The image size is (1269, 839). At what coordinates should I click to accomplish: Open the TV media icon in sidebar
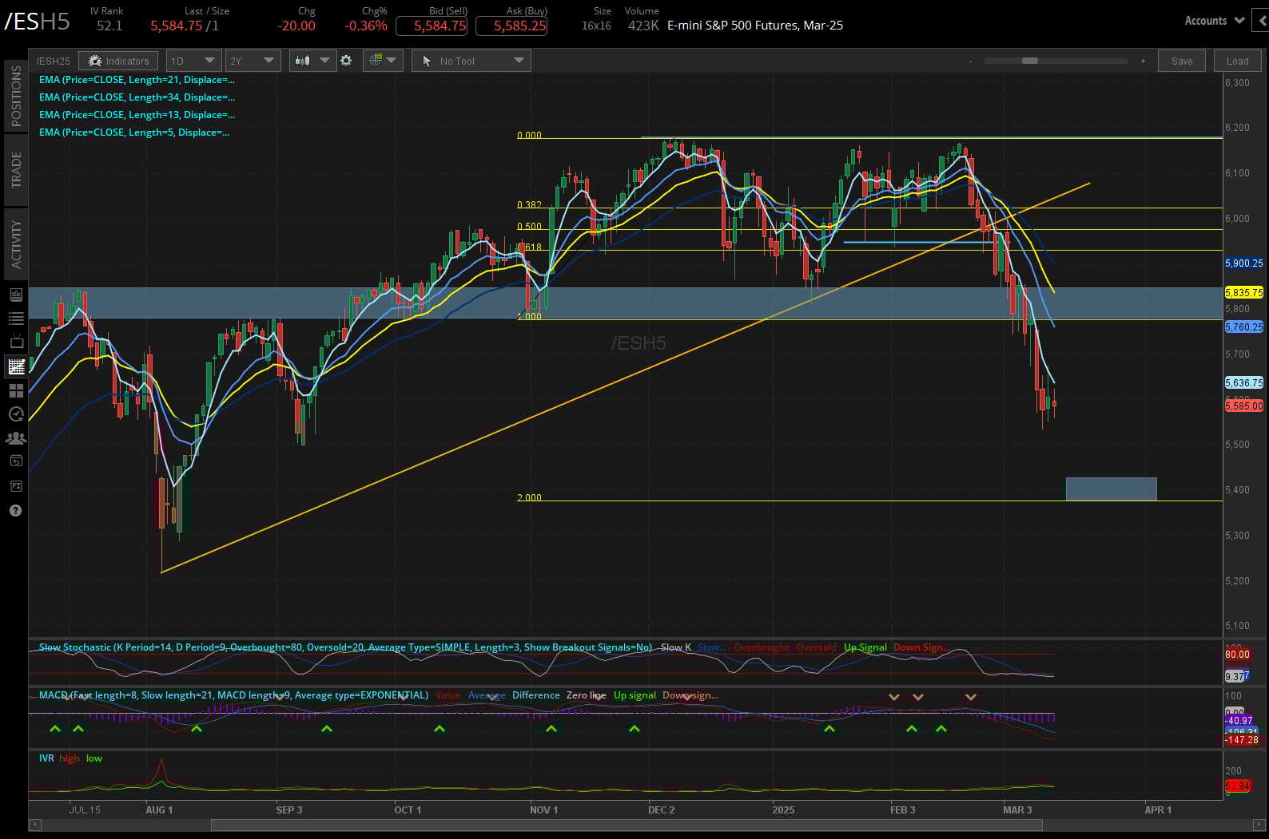coord(16,342)
